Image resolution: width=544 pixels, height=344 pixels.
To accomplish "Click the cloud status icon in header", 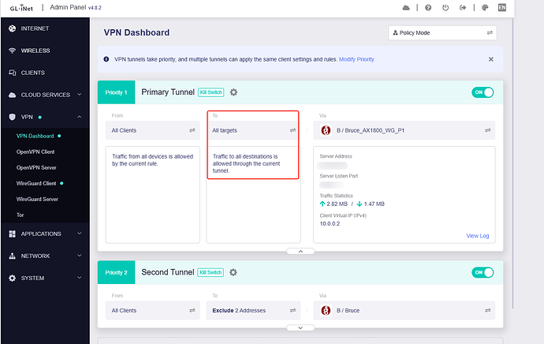I will (406, 8).
